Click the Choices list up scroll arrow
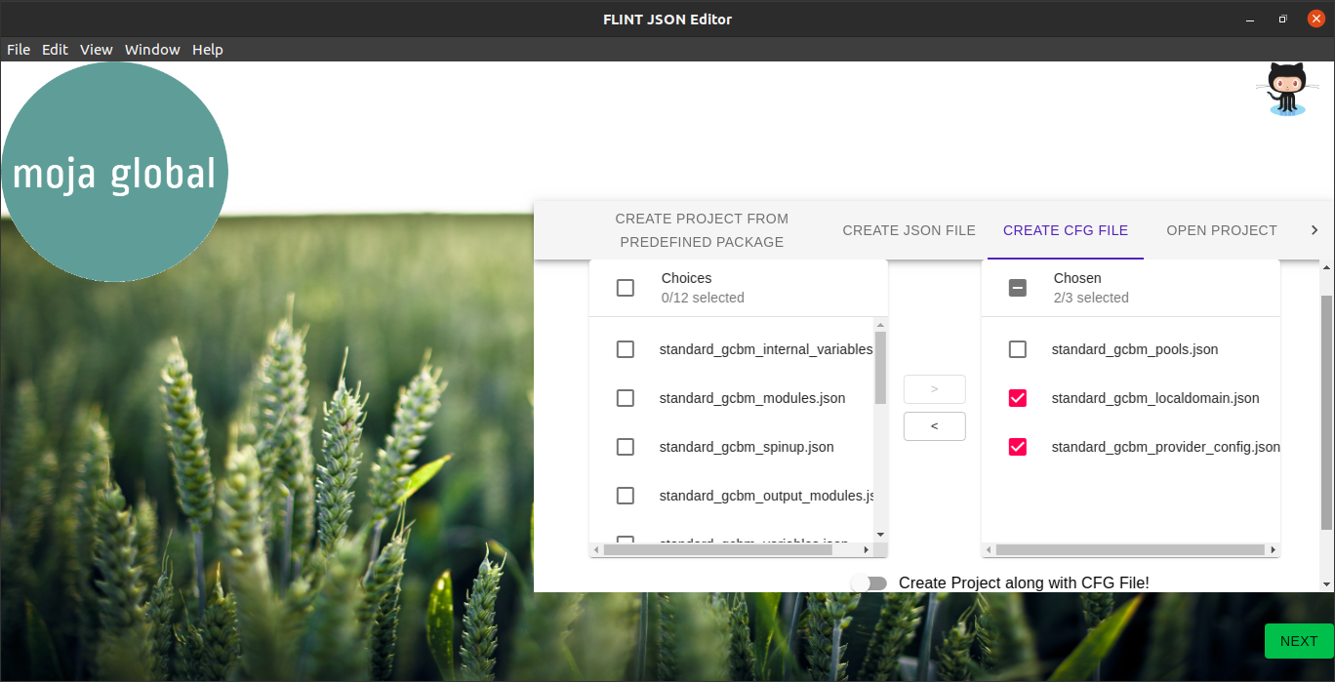Image resolution: width=1335 pixels, height=682 pixels. click(880, 325)
